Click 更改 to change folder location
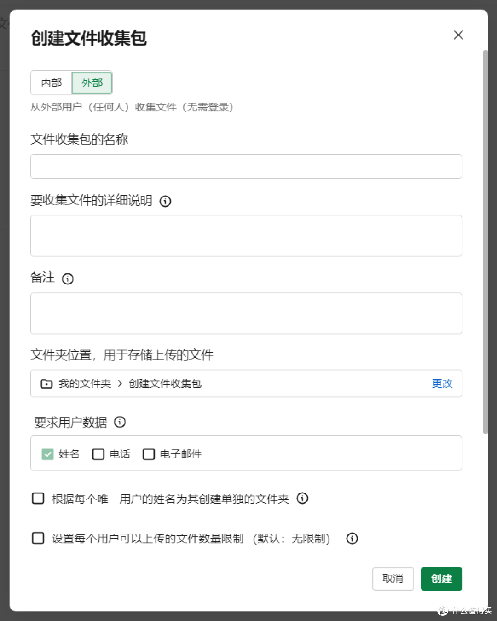Viewport: 497px width, 621px height. click(x=442, y=383)
